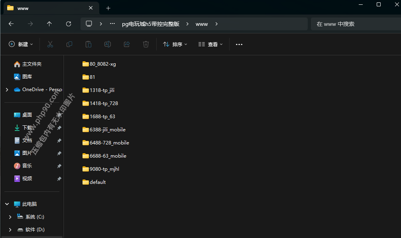The height and width of the screenshot is (238, 401).
Task: Select the 6388-jili_mobile folder
Action: point(107,129)
